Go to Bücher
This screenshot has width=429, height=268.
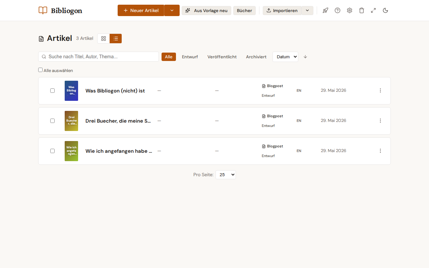[244, 10]
